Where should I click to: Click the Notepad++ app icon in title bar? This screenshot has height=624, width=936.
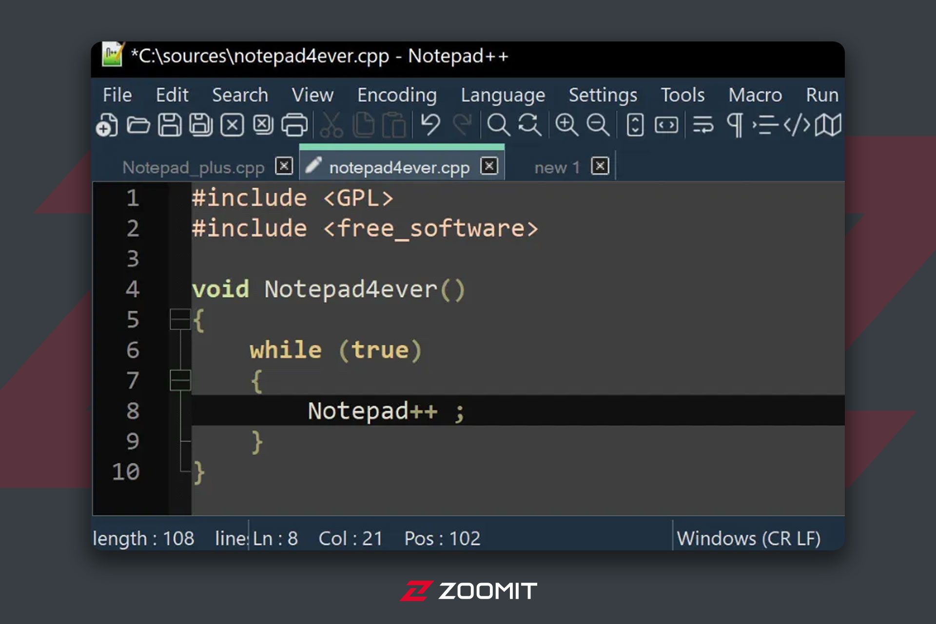click(113, 54)
